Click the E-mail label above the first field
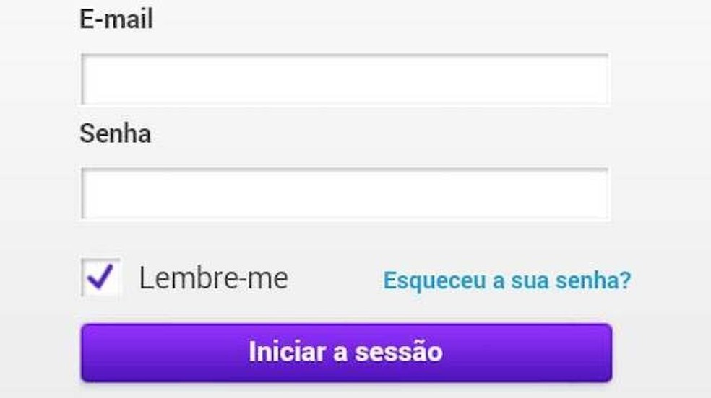 point(116,19)
